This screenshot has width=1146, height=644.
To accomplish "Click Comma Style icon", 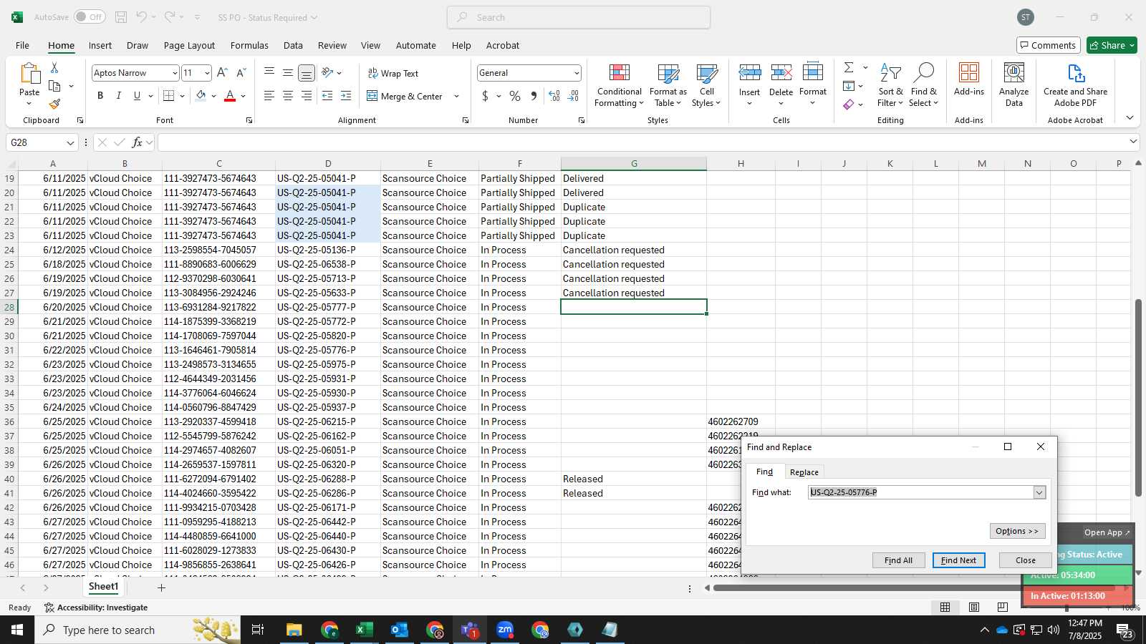I will coord(534,96).
